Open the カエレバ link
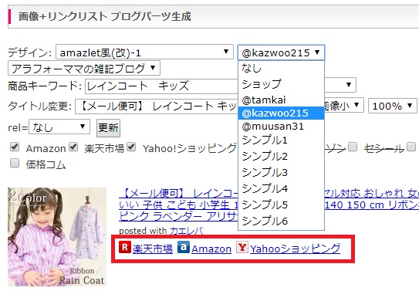 [187, 231]
